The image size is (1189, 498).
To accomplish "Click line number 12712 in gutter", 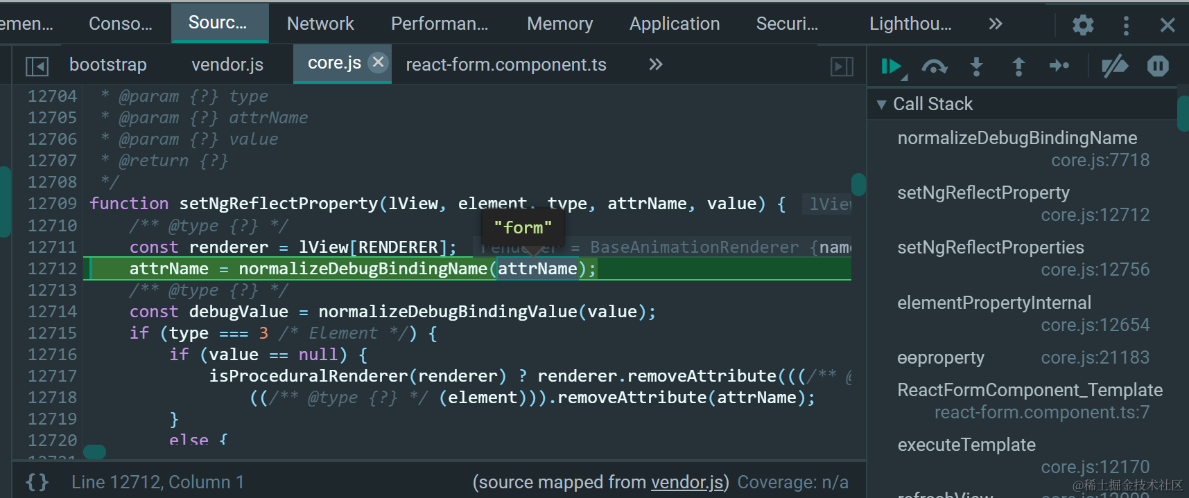I will click(52, 269).
